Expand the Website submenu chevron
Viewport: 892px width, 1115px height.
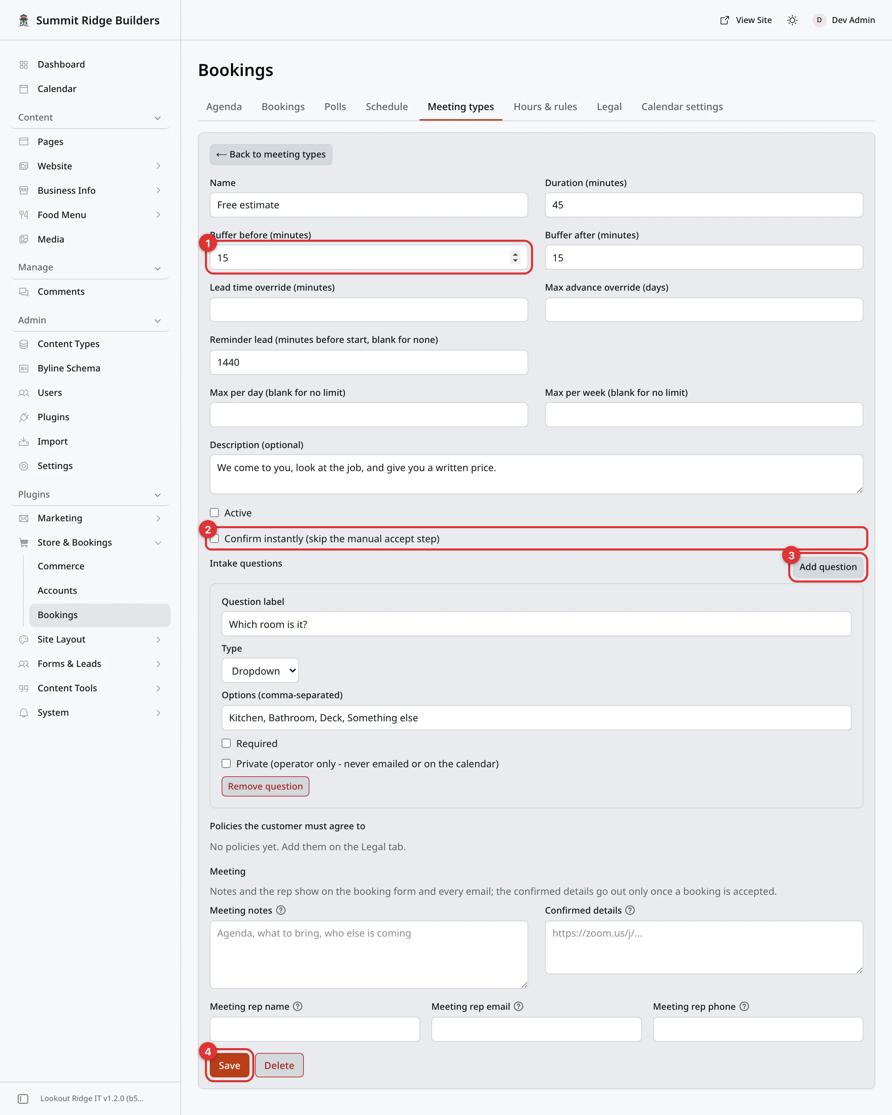click(x=158, y=166)
